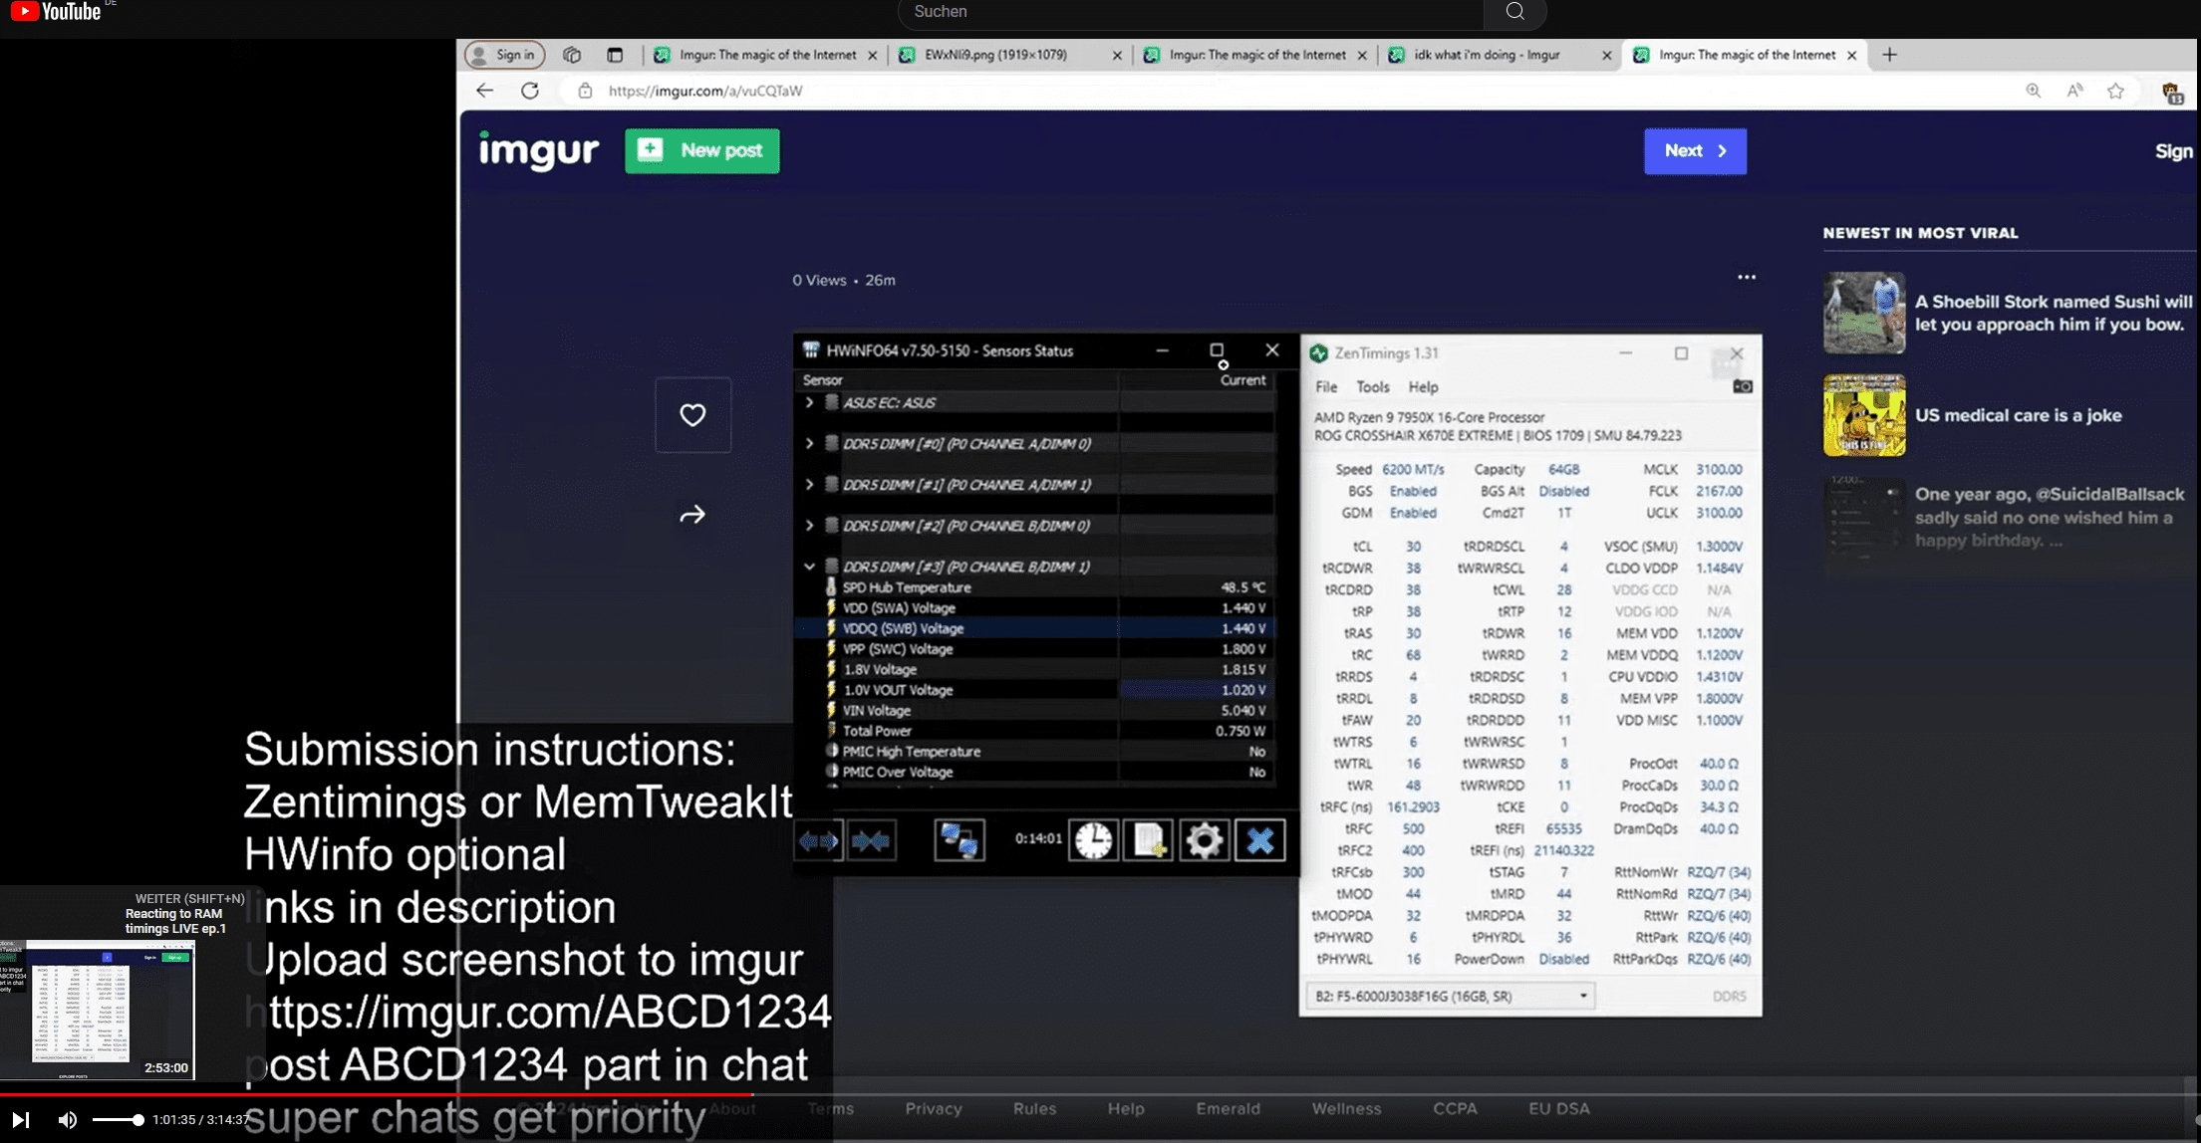Click HWiNFO logging document icon

[x=1148, y=841]
